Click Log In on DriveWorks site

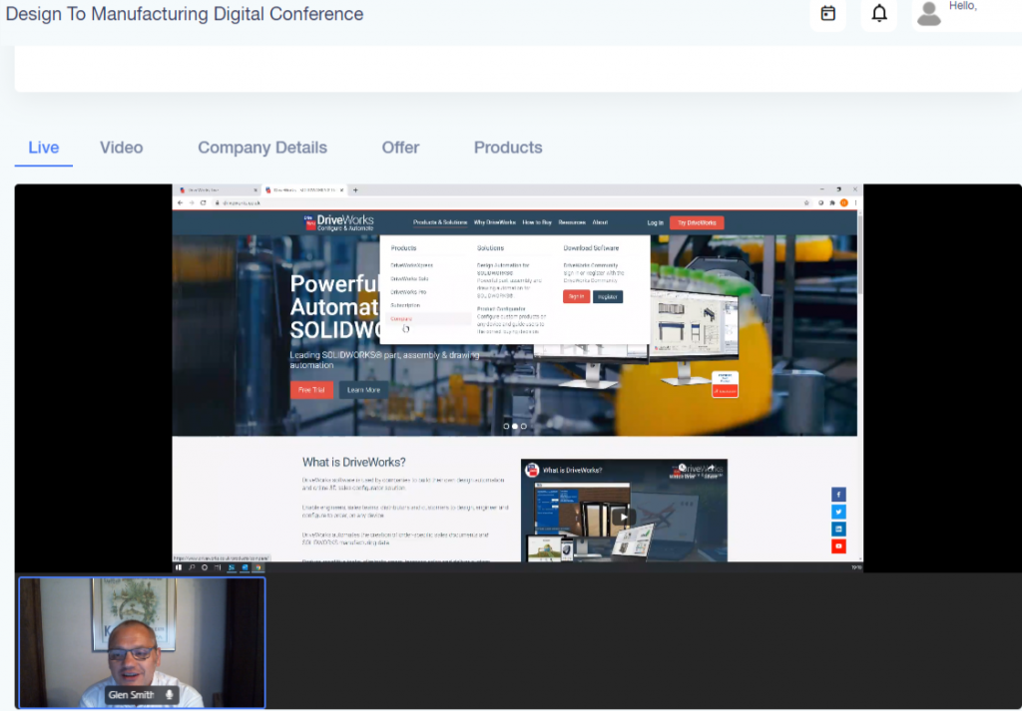pos(655,222)
